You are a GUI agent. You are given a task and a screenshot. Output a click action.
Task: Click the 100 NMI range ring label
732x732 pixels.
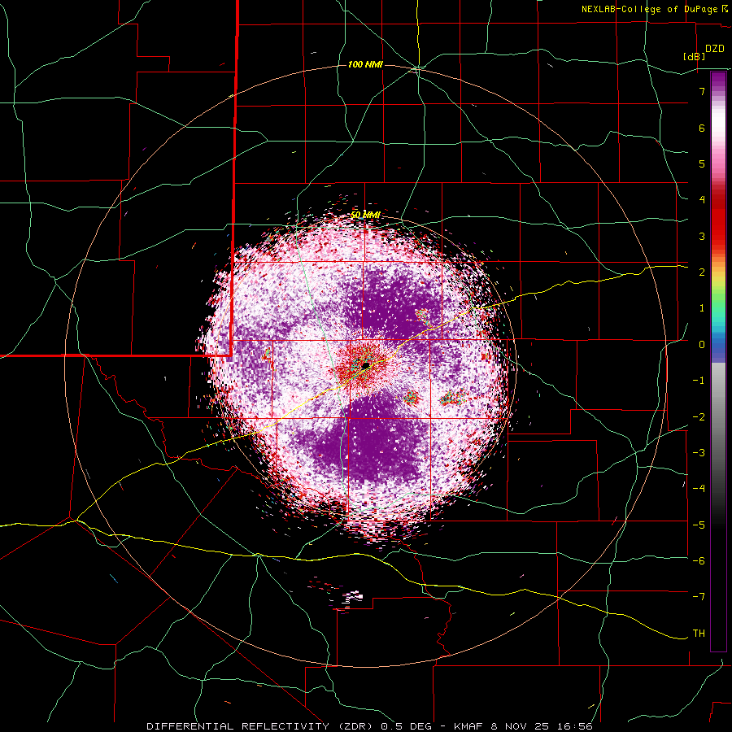365,64
